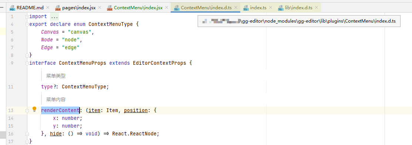Viewport: 412px width, 145px height.
Task: Switch to the pages\index.jsx tab
Action: [x=79, y=8]
